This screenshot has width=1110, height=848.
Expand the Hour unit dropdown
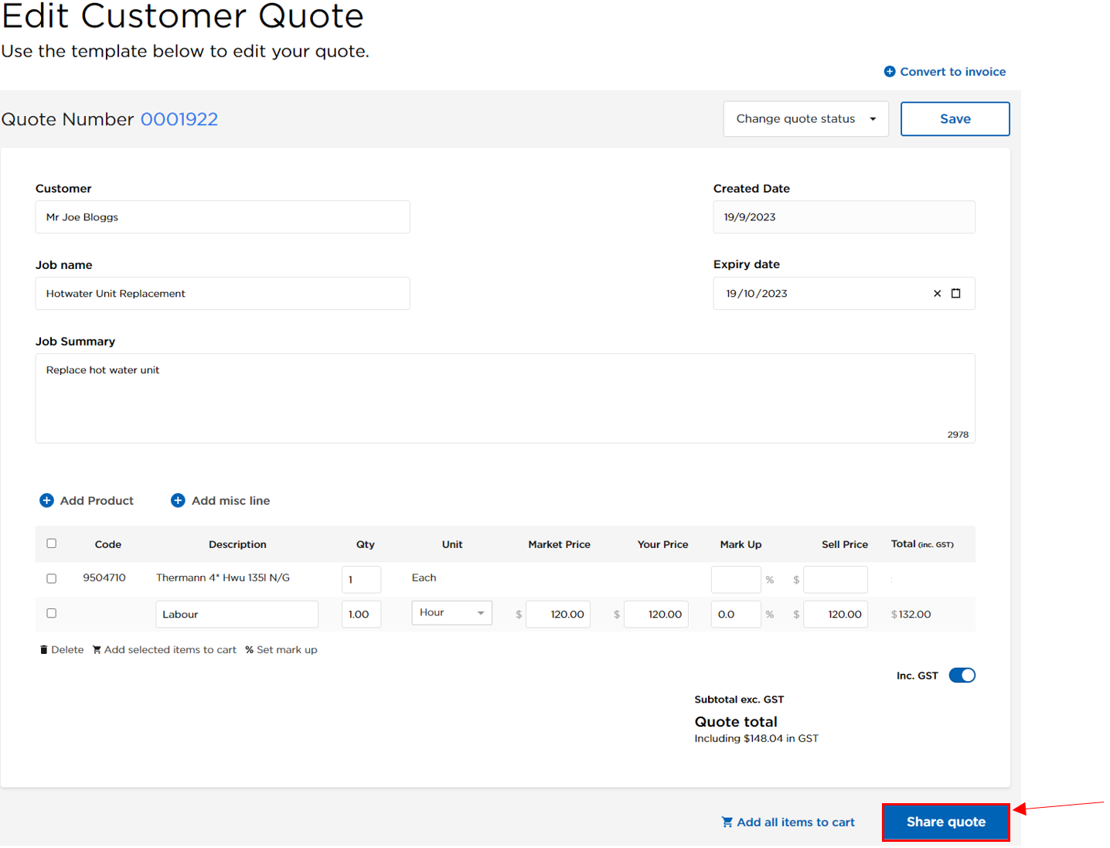pyautogui.click(x=451, y=613)
